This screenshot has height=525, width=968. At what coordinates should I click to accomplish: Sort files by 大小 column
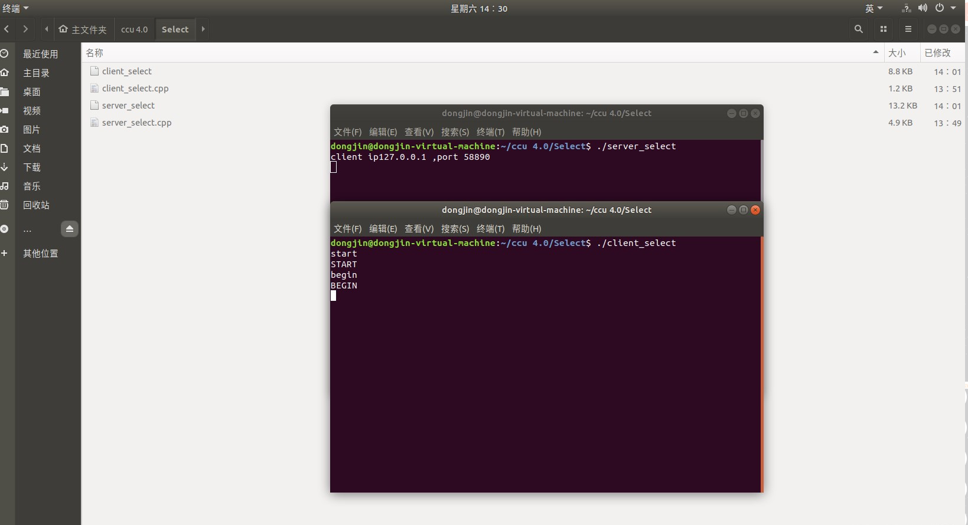(902, 52)
